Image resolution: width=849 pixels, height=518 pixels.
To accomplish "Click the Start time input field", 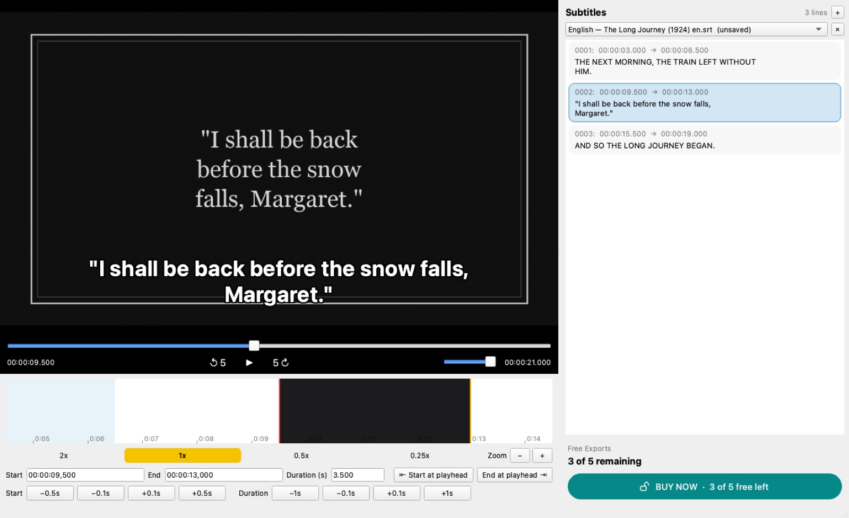I will click(85, 475).
